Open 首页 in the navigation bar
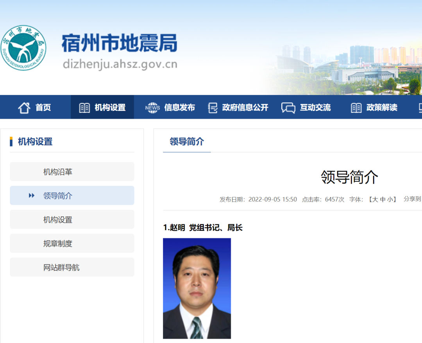This screenshot has width=422, height=343. 43,107
